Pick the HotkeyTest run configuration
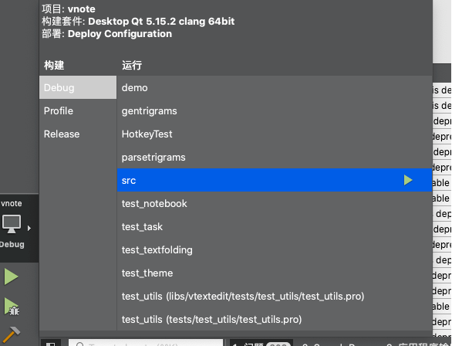This screenshot has width=452, height=346. [275, 134]
